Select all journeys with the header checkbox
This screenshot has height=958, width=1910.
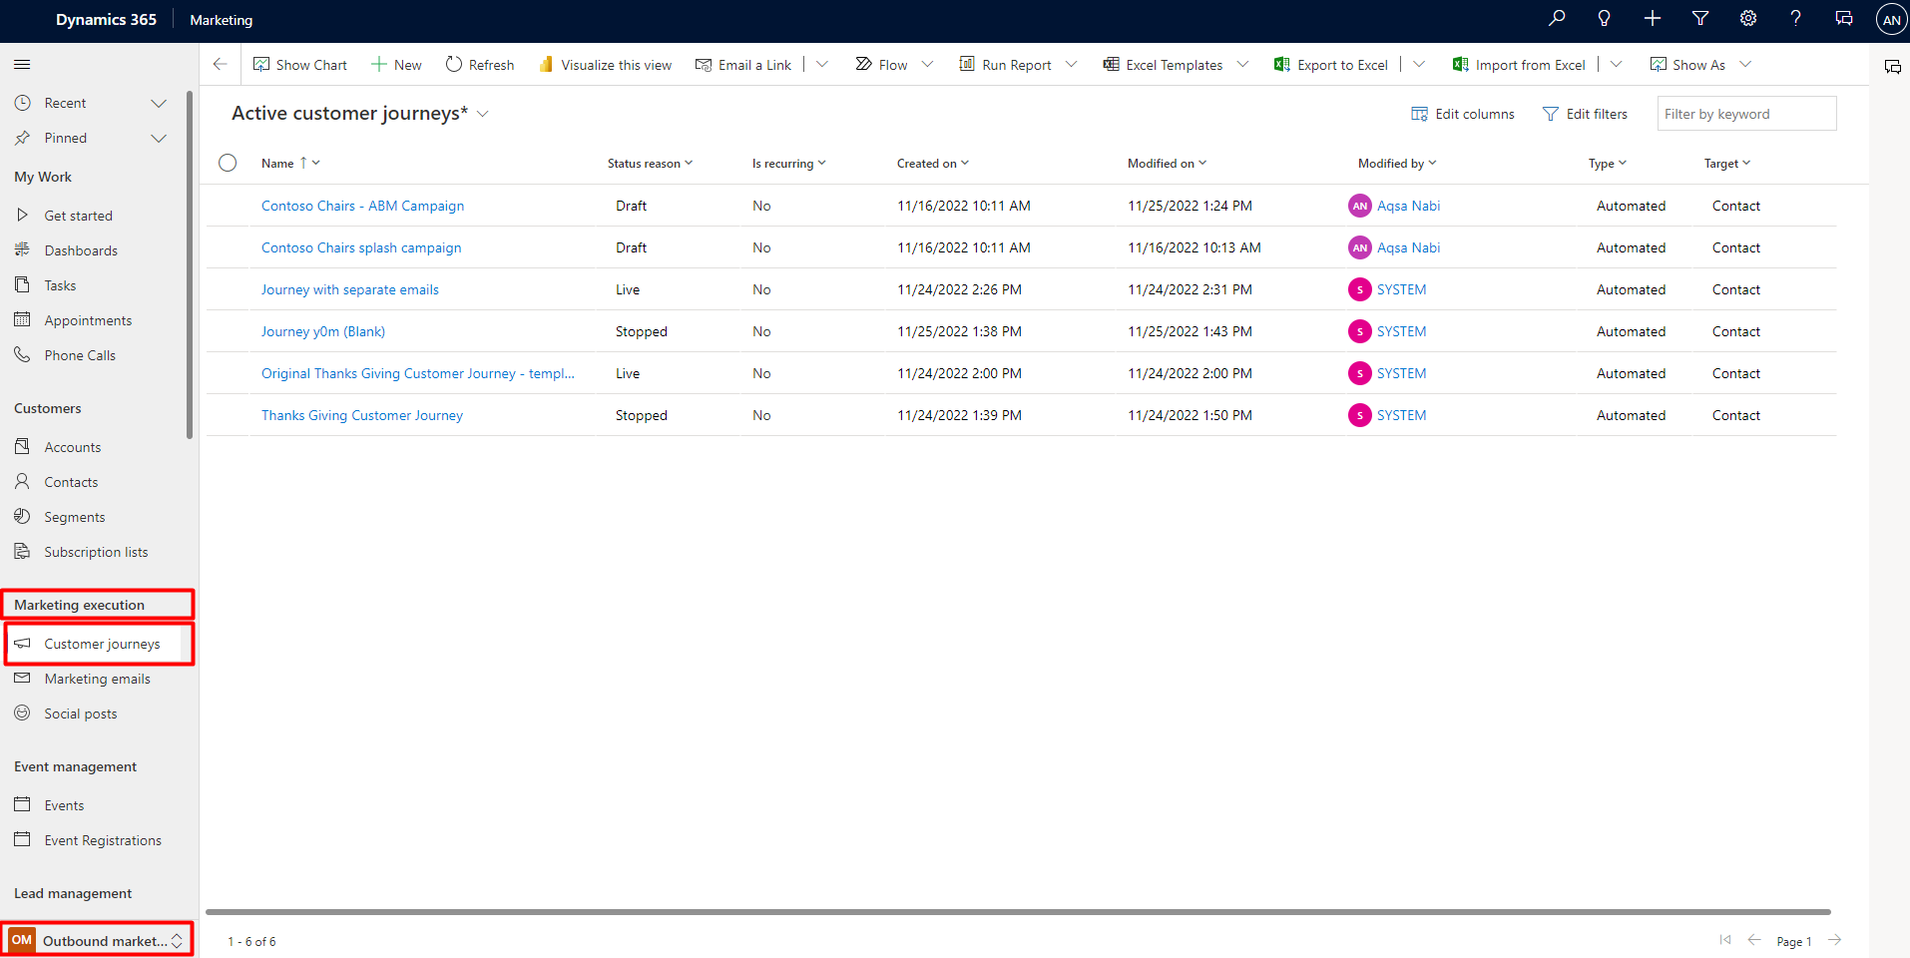(228, 163)
